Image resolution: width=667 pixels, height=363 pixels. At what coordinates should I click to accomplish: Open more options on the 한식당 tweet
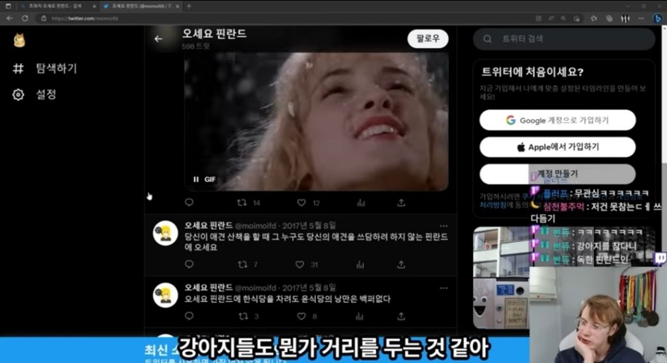click(444, 288)
